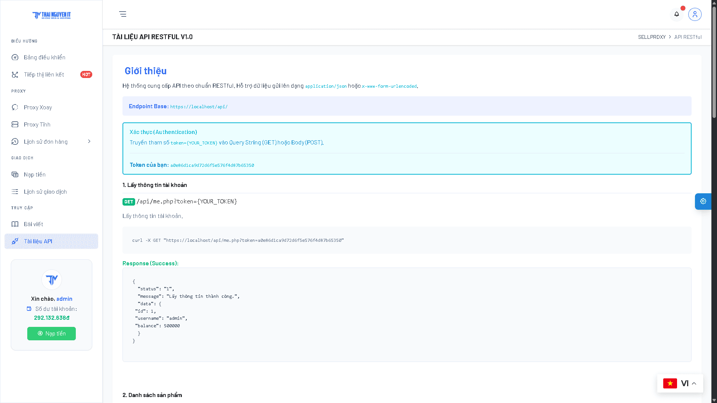Viewport: 717px width, 403px height.
Task: Open the VI language dropdown
Action: 680,383
